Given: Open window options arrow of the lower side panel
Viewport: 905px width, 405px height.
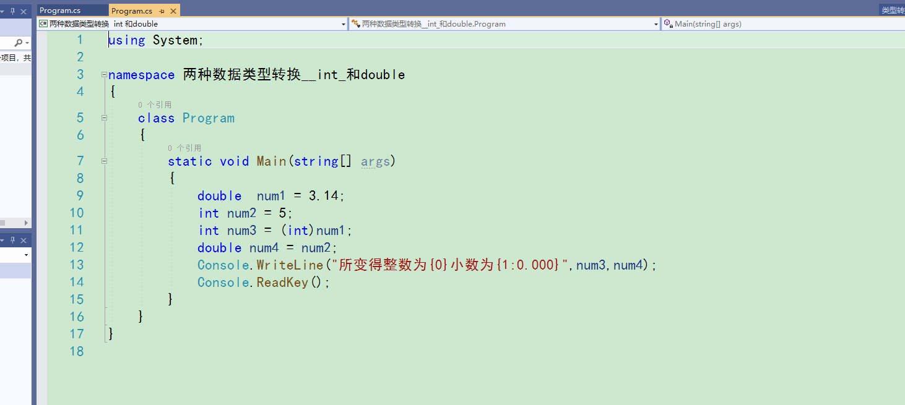Looking at the screenshot, I should 3,240.
